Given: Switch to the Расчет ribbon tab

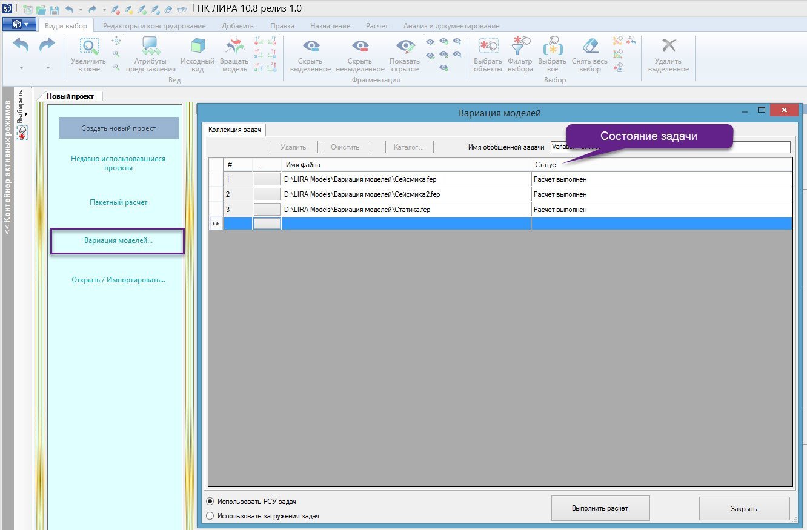Looking at the screenshot, I should click(377, 26).
